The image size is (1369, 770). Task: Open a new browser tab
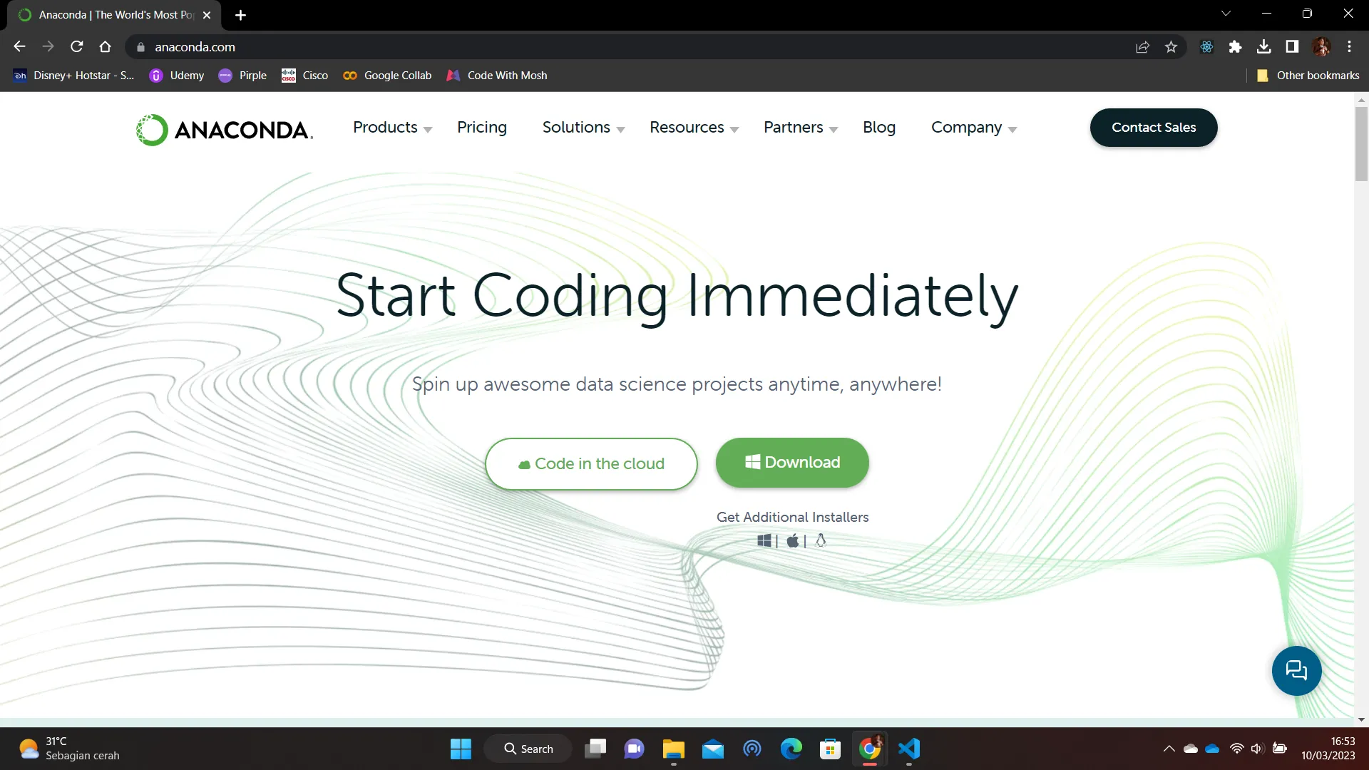240,15
